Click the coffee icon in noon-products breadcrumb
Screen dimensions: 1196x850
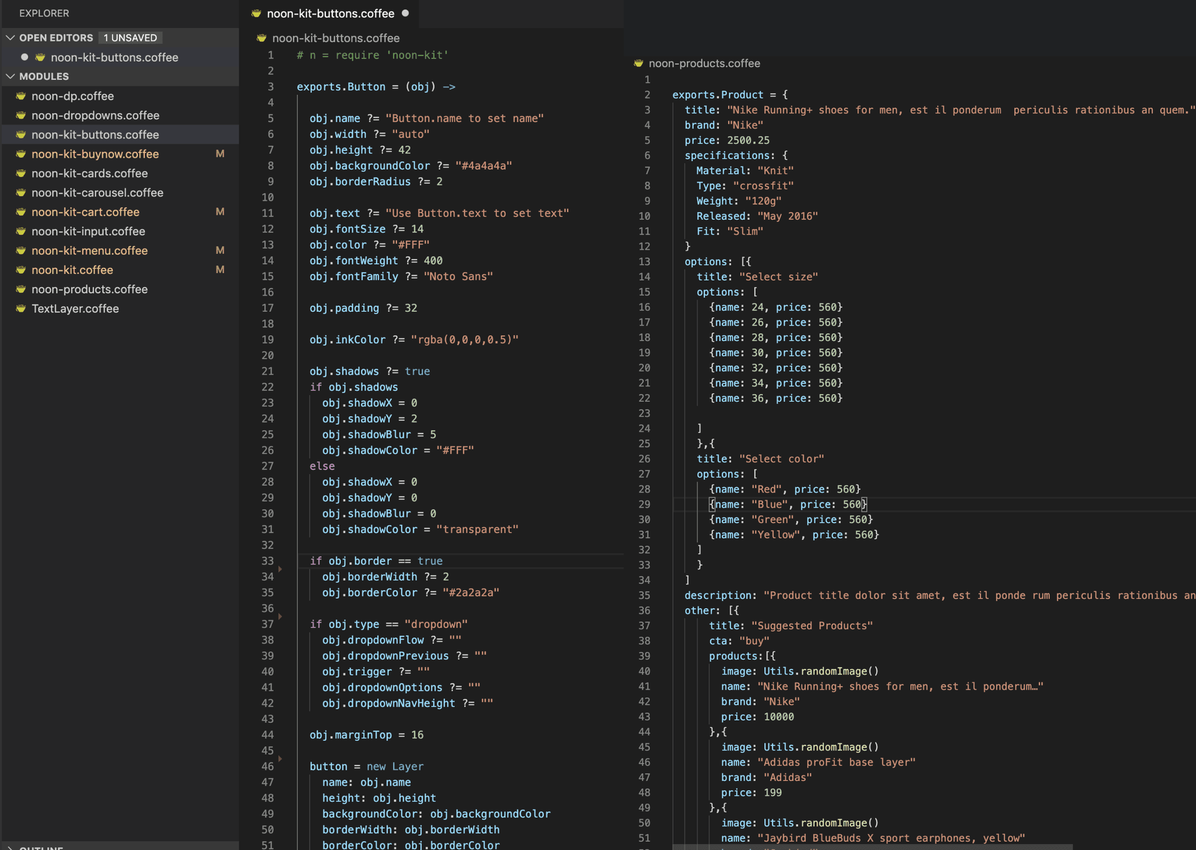[638, 63]
